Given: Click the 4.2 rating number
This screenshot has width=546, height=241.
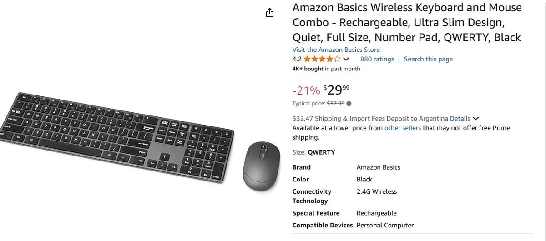Looking at the screenshot, I should 297,59.
